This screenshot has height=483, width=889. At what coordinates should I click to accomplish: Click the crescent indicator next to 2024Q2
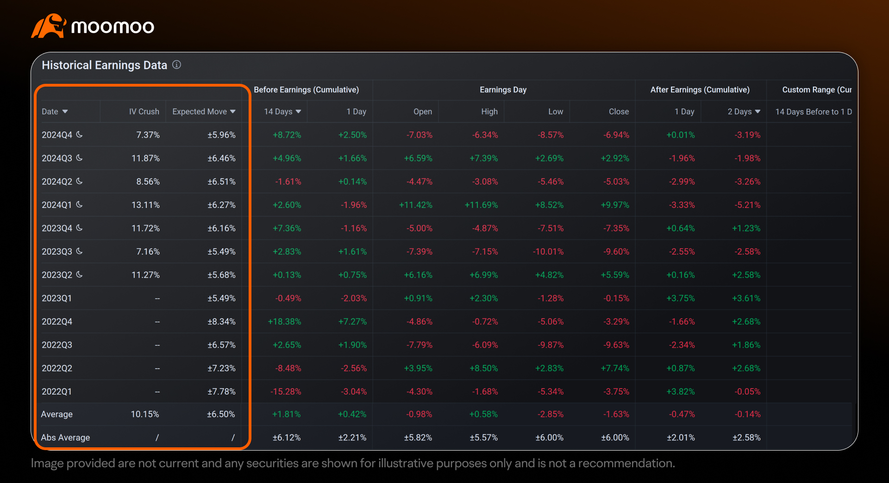click(x=79, y=181)
